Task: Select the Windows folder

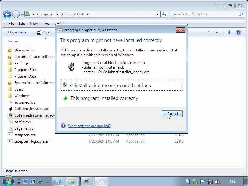Action: point(22,96)
